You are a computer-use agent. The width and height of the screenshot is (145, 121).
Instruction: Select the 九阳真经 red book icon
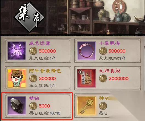coord(87,78)
